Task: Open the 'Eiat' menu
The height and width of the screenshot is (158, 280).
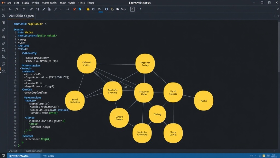Action: [x=16, y=3]
